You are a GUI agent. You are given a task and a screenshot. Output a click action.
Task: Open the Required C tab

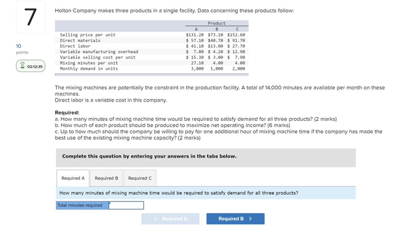point(140,178)
